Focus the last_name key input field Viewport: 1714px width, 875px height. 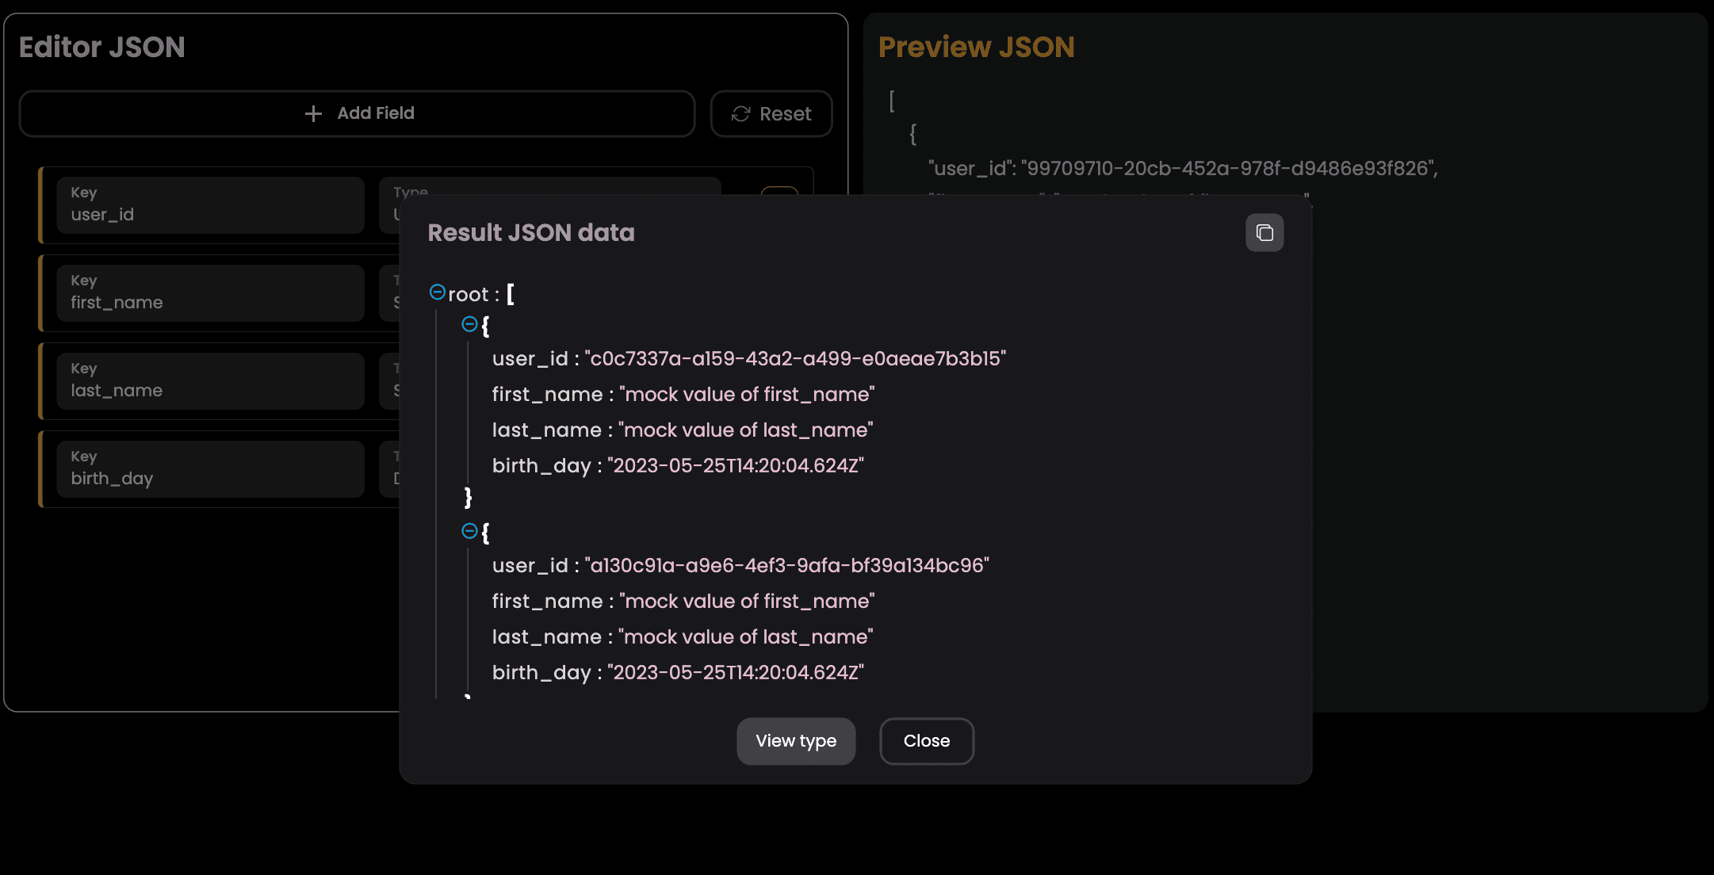[x=210, y=381]
